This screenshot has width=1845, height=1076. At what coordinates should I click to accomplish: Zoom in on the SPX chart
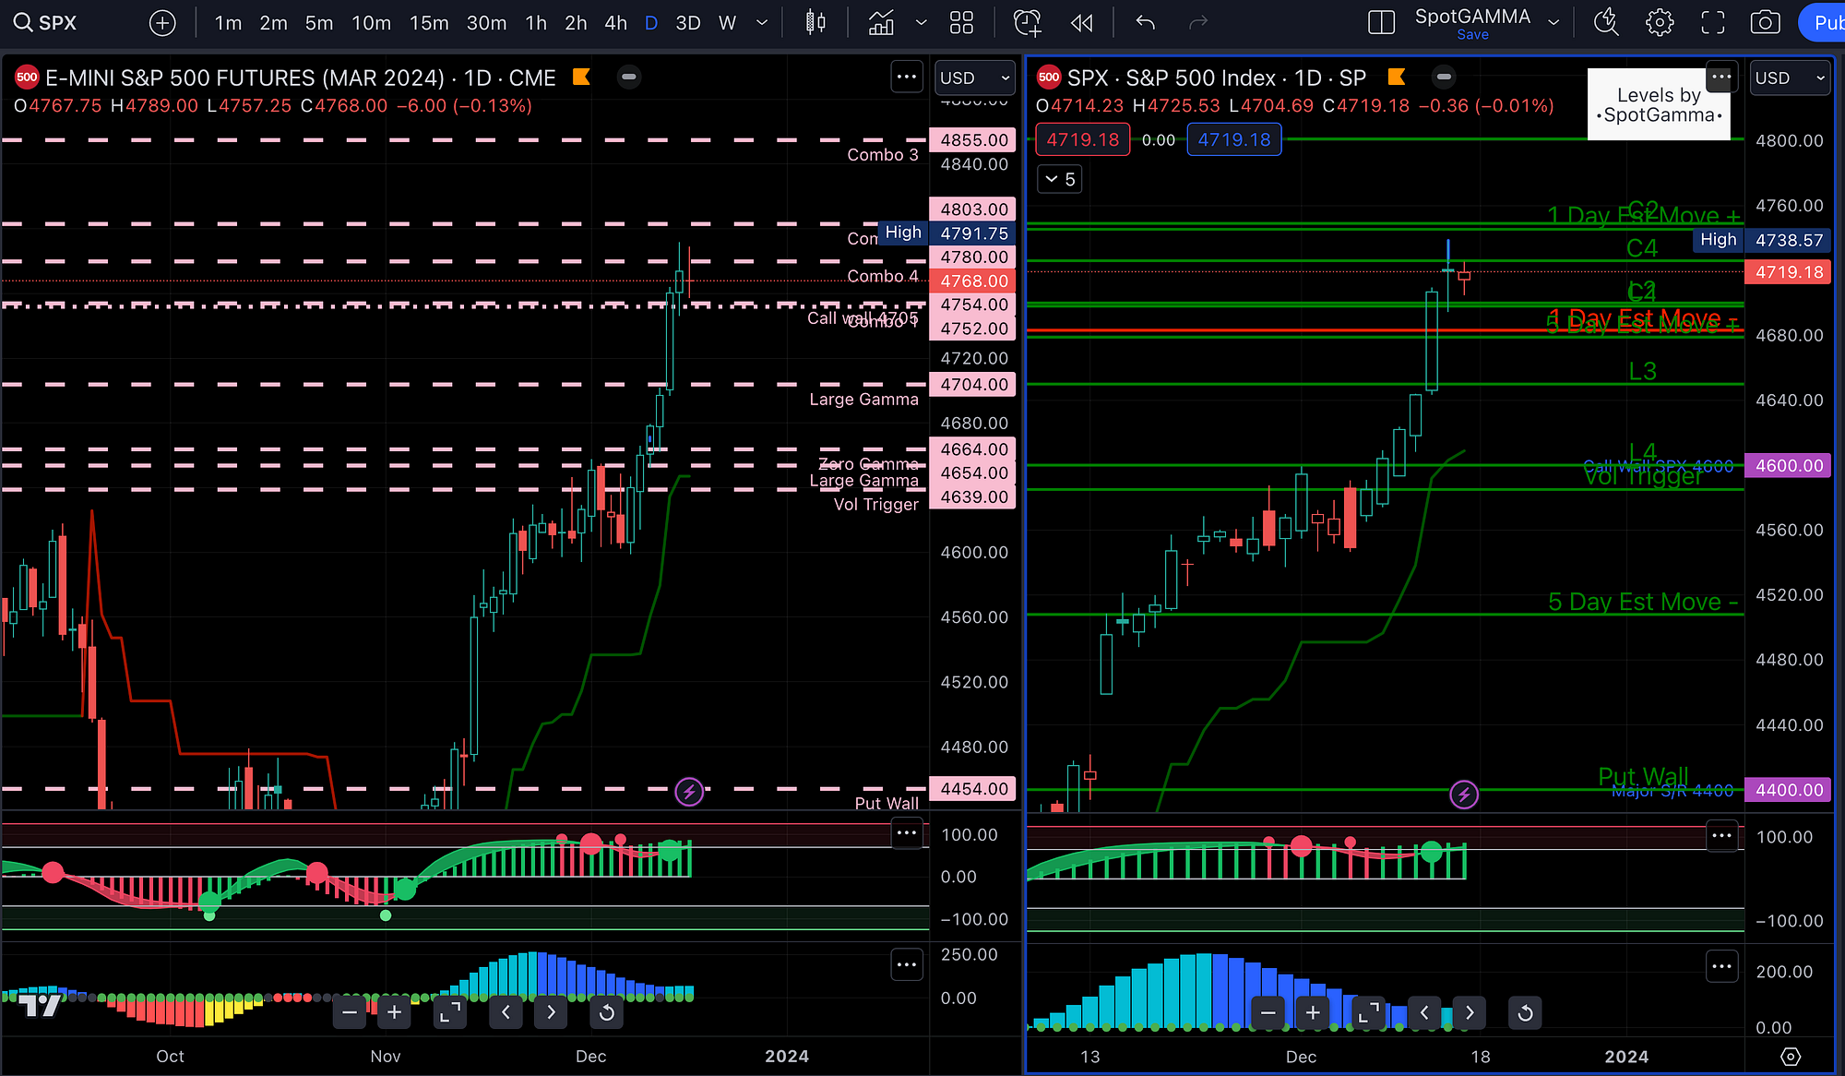[1313, 1012]
